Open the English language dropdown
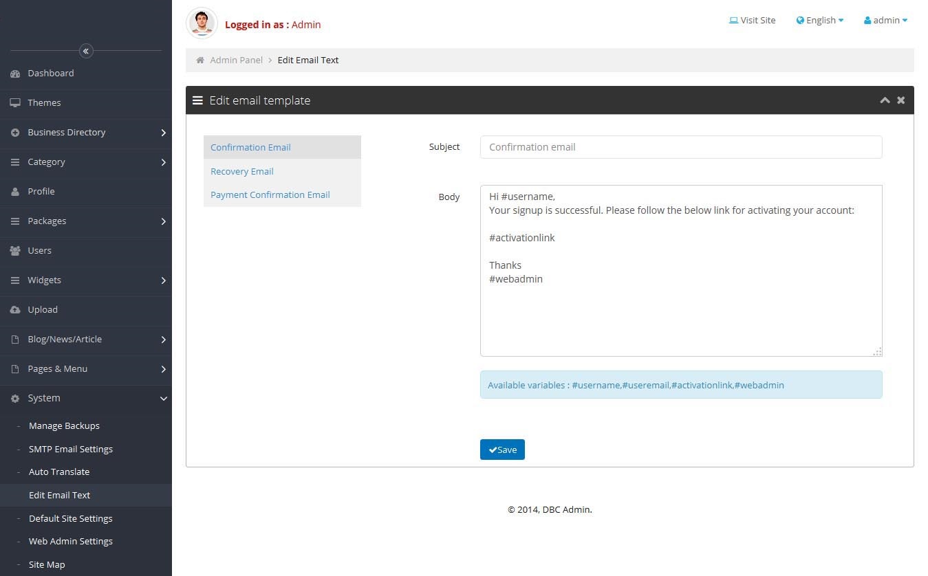This screenshot has height=576, width=928. [x=820, y=21]
